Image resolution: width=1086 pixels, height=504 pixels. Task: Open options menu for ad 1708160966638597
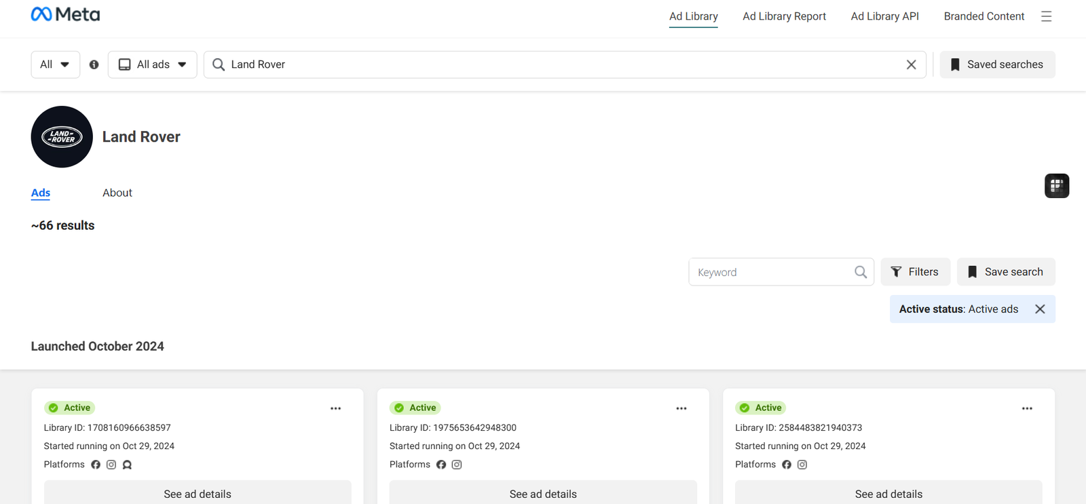(x=336, y=408)
